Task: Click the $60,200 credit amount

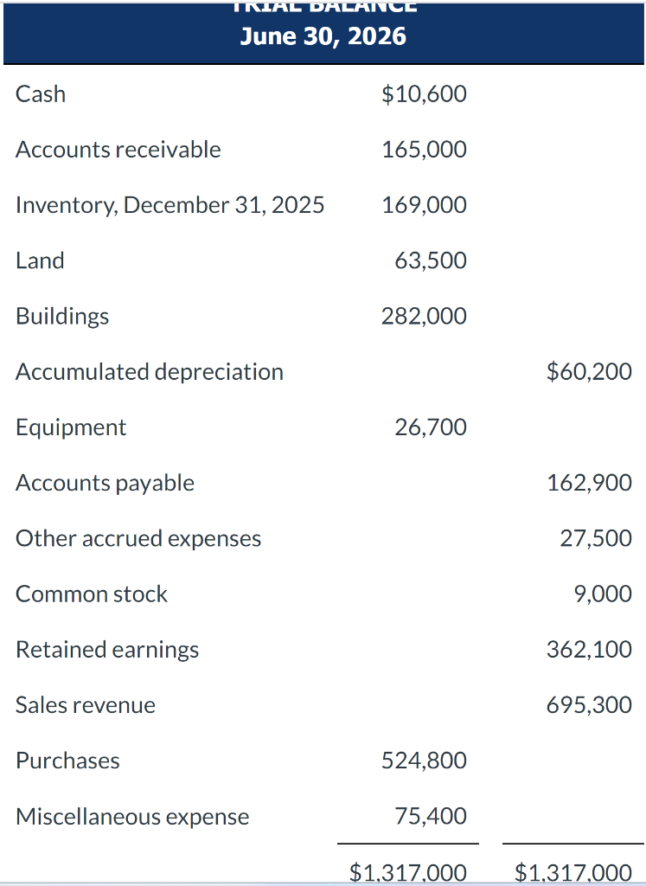Action: click(x=589, y=371)
